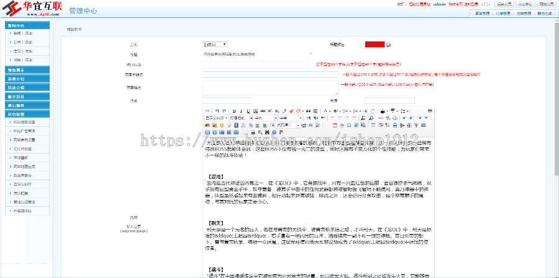The height and width of the screenshot is (278, 559).
Task: Insert date using the calendar icon
Action: (335, 125)
